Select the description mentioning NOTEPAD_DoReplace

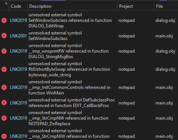68,118
